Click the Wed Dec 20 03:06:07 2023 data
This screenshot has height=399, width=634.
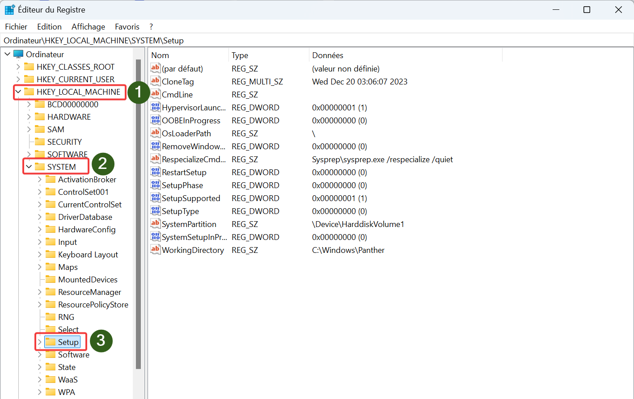360,81
